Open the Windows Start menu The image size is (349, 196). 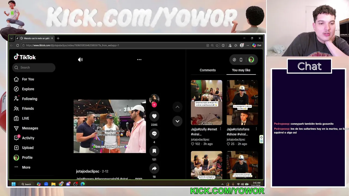[13, 184]
